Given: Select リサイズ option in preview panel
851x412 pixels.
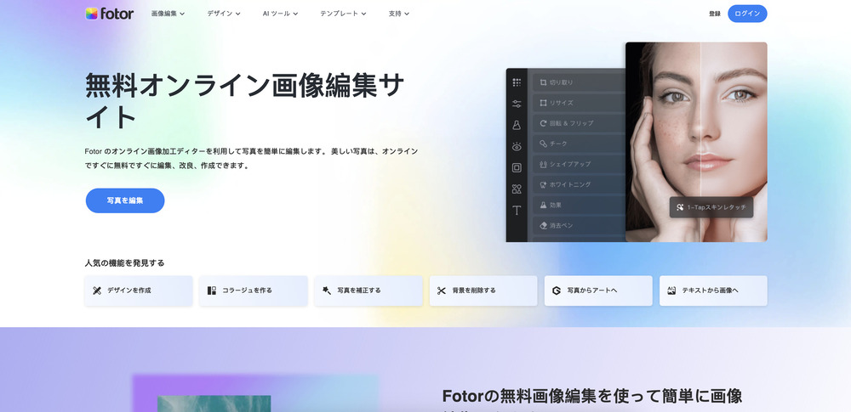Looking at the screenshot, I should point(579,103).
